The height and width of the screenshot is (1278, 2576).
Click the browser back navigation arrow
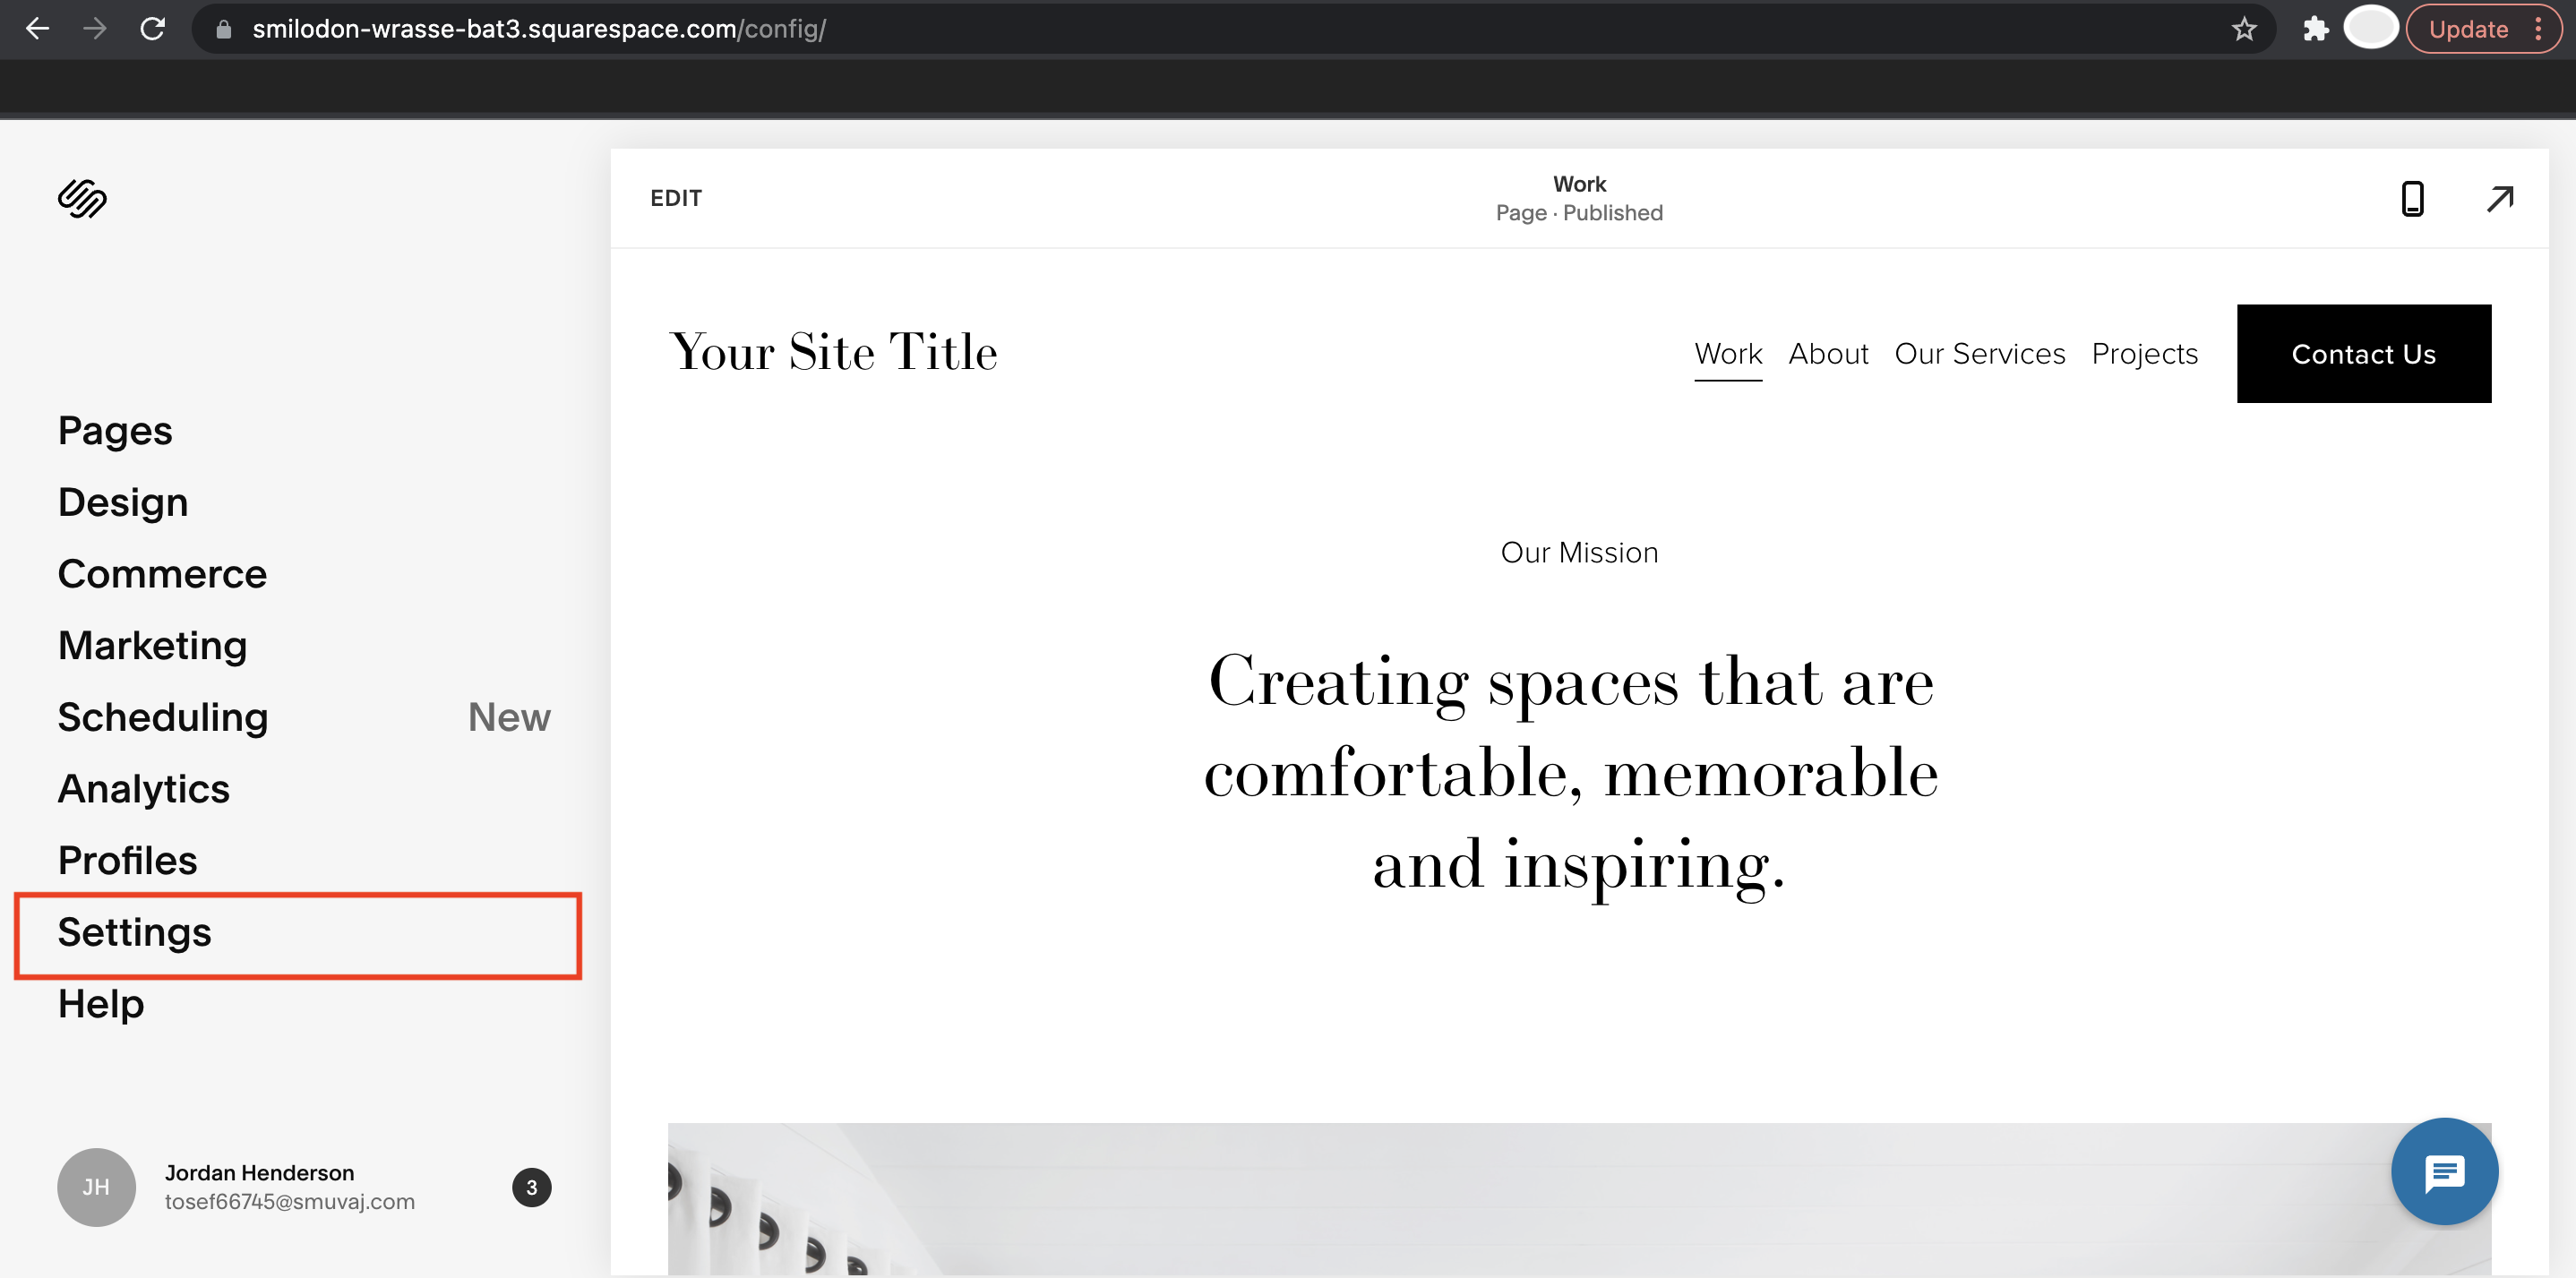pyautogui.click(x=39, y=30)
